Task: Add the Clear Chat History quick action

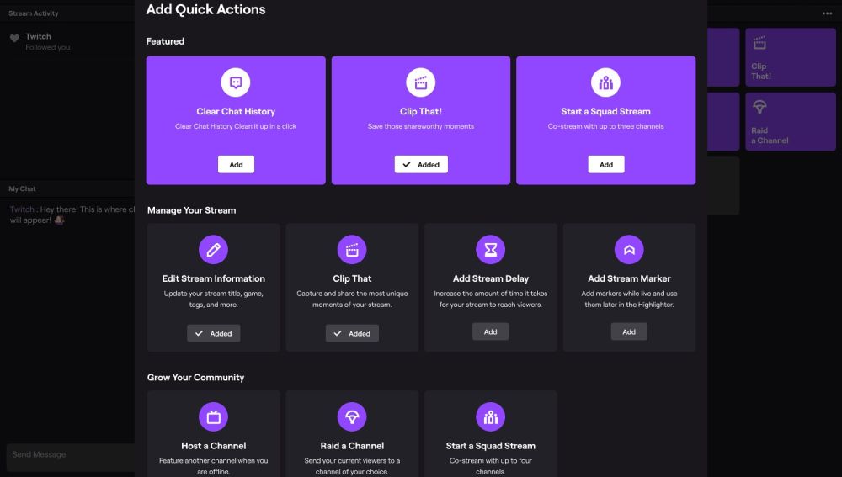Action: pos(236,165)
